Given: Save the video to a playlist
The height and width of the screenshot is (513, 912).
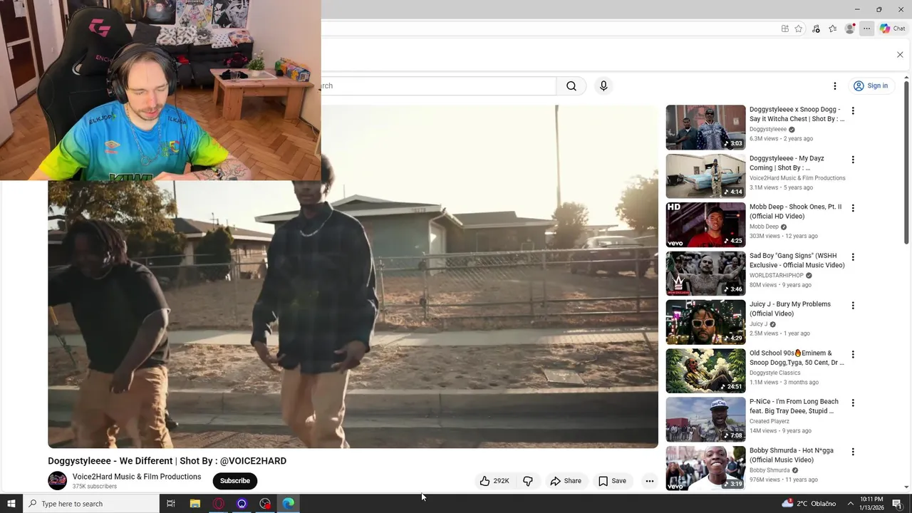Looking at the screenshot, I should (x=612, y=481).
